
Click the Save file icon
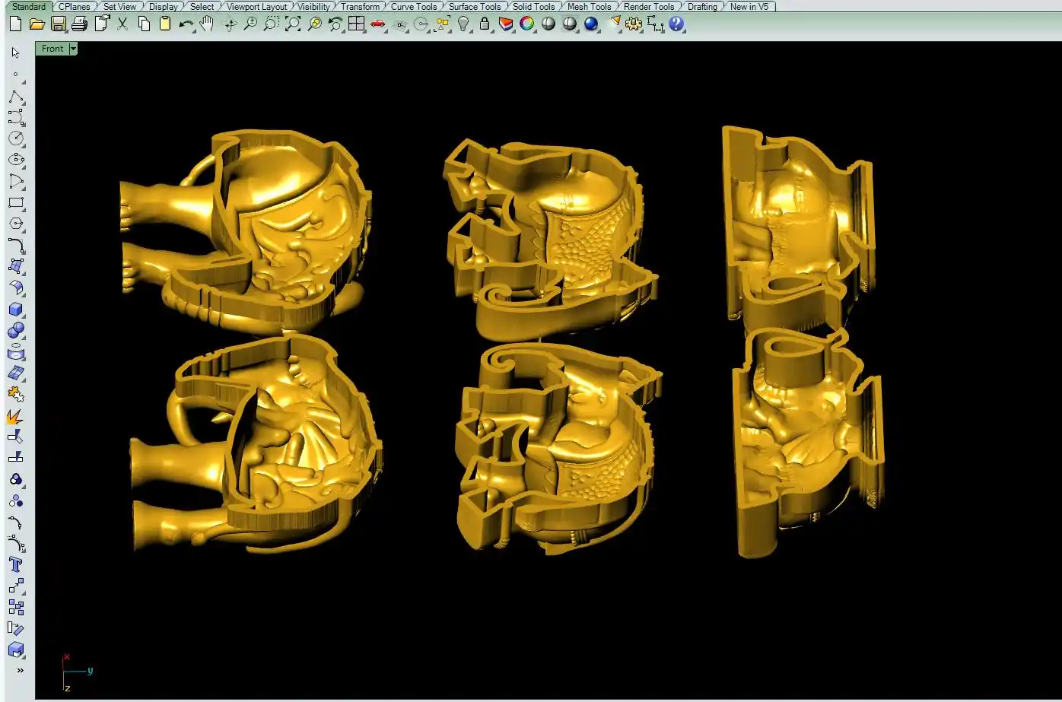point(58,24)
